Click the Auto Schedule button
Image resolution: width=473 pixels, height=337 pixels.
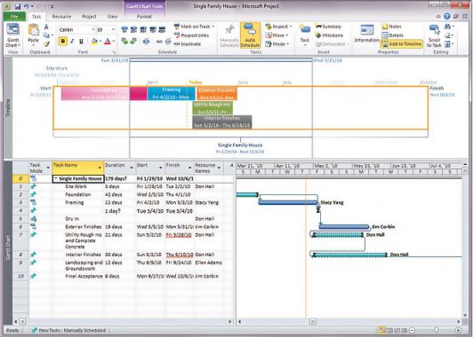250,35
